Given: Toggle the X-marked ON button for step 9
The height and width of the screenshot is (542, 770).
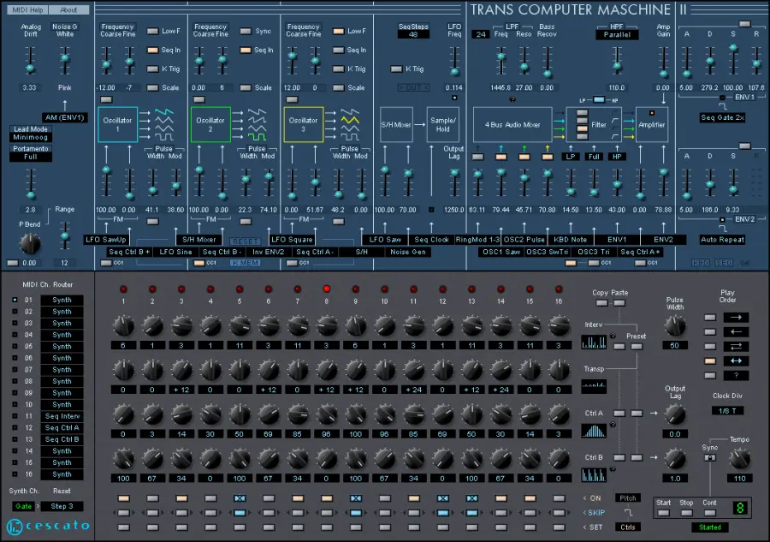Looking at the screenshot, I should click(x=356, y=498).
